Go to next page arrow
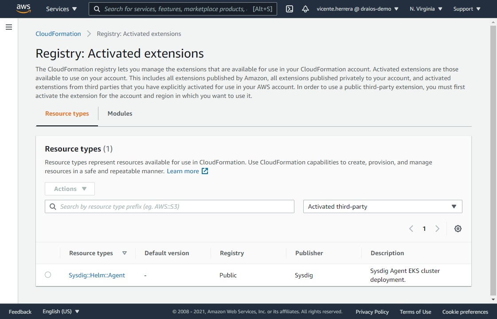This screenshot has height=319, width=497. [438, 229]
